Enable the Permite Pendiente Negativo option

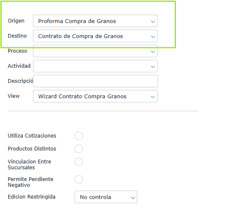click(x=79, y=179)
